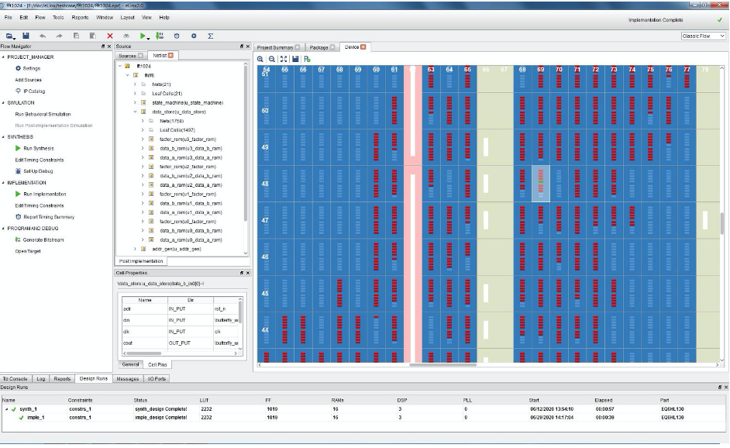
Task: Expand the state_machine(u_state_machine) node
Action: 136,102
